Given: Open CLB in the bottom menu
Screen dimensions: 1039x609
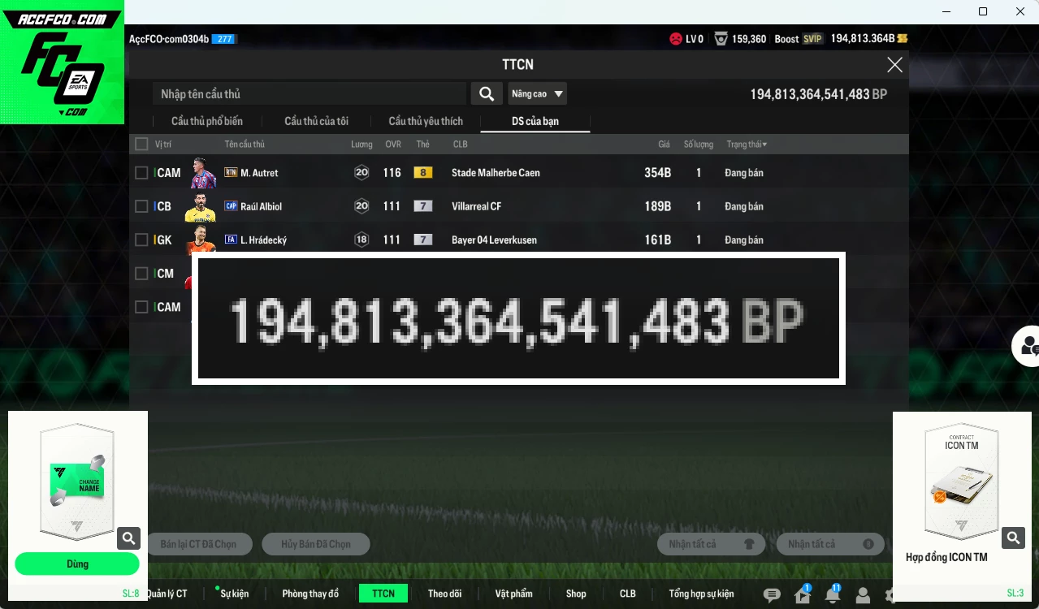Looking at the screenshot, I should (x=628, y=594).
